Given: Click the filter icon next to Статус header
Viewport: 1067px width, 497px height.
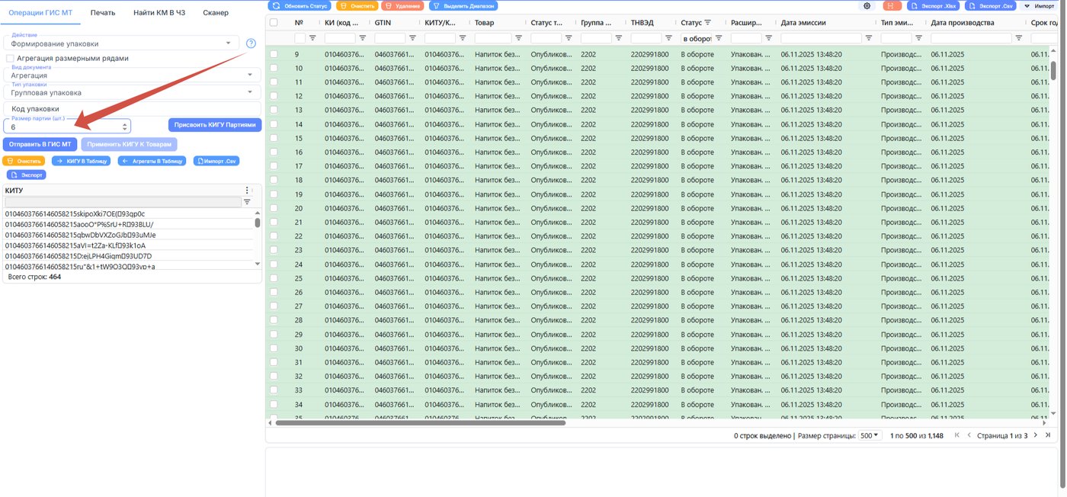Looking at the screenshot, I should click(x=707, y=23).
